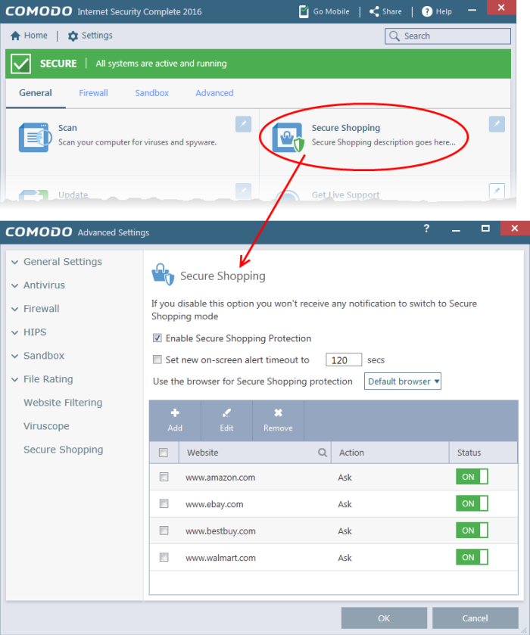Check the www.bestbuy.com row checkbox

(164, 531)
